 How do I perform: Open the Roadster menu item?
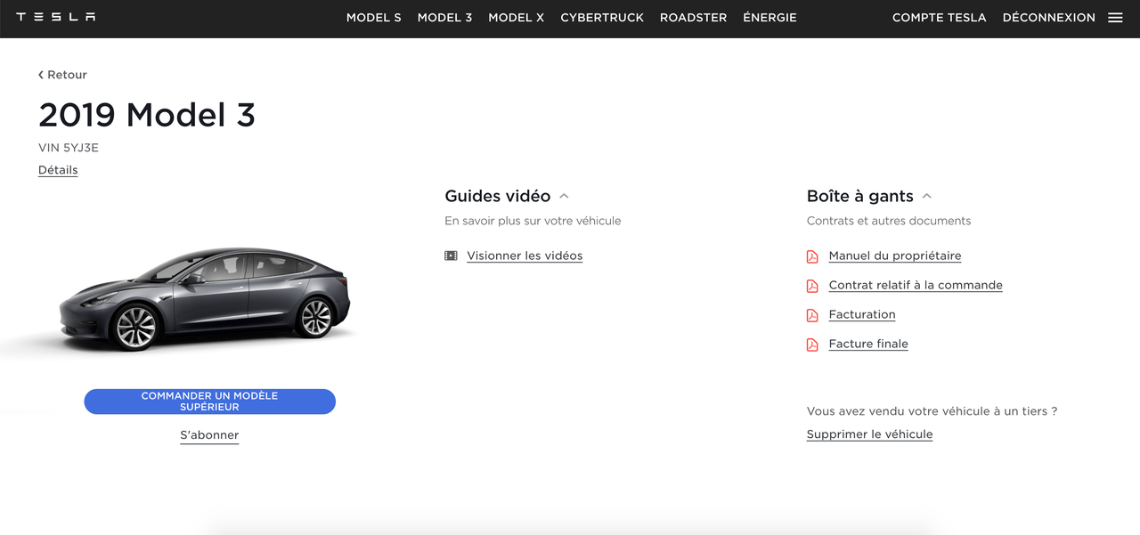click(693, 17)
